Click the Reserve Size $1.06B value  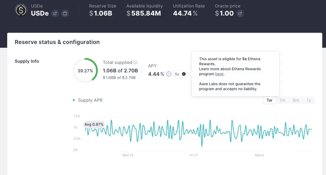coord(101,13)
